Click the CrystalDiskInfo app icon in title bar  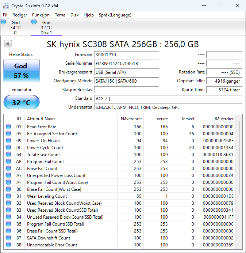(6, 5)
